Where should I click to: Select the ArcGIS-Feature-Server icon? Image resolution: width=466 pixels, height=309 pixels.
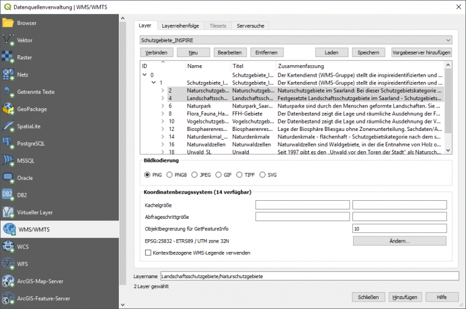pyautogui.click(x=8, y=299)
